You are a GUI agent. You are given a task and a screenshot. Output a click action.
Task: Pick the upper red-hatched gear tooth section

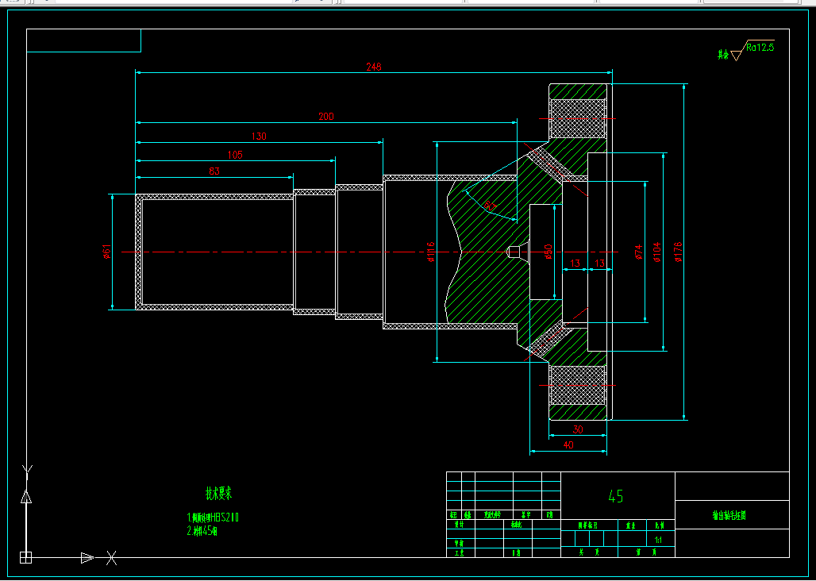578,118
